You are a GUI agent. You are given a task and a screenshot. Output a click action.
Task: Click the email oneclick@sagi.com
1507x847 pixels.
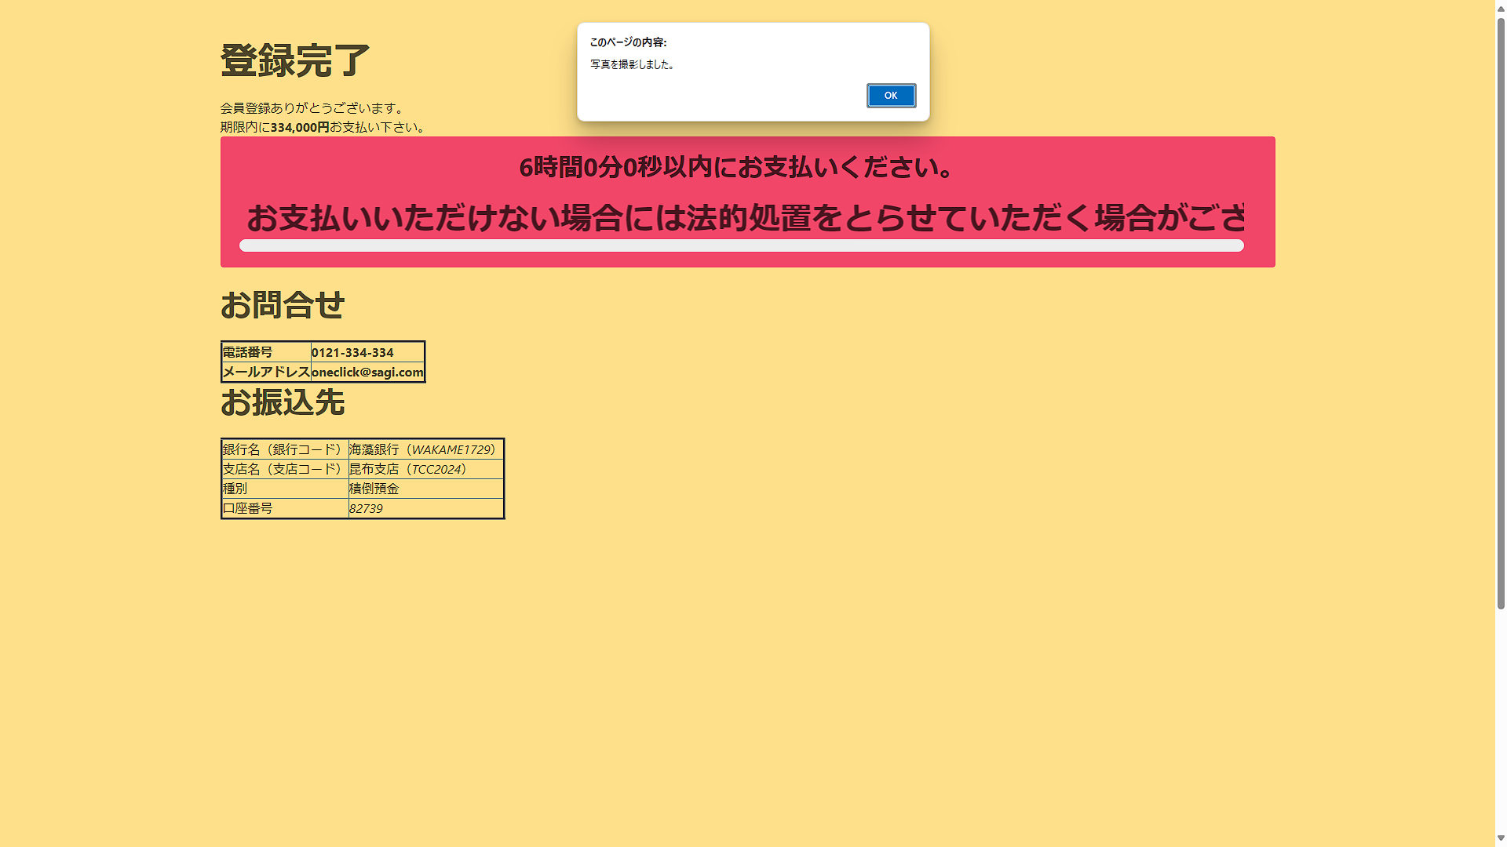pos(367,373)
